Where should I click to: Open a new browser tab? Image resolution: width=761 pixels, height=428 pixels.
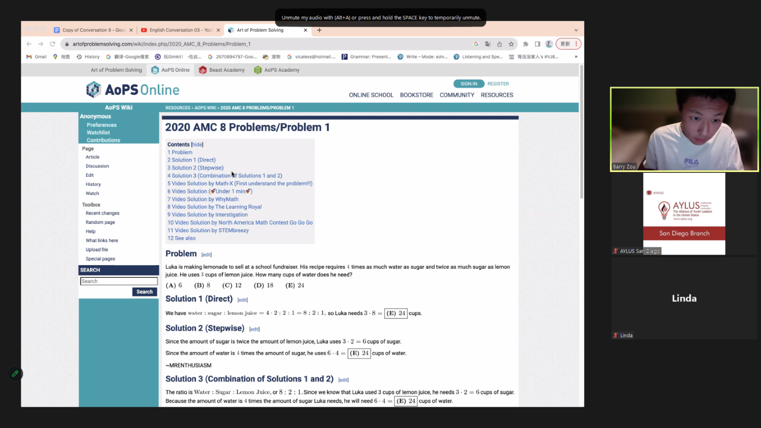pyautogui.click(x=319, y=30)
